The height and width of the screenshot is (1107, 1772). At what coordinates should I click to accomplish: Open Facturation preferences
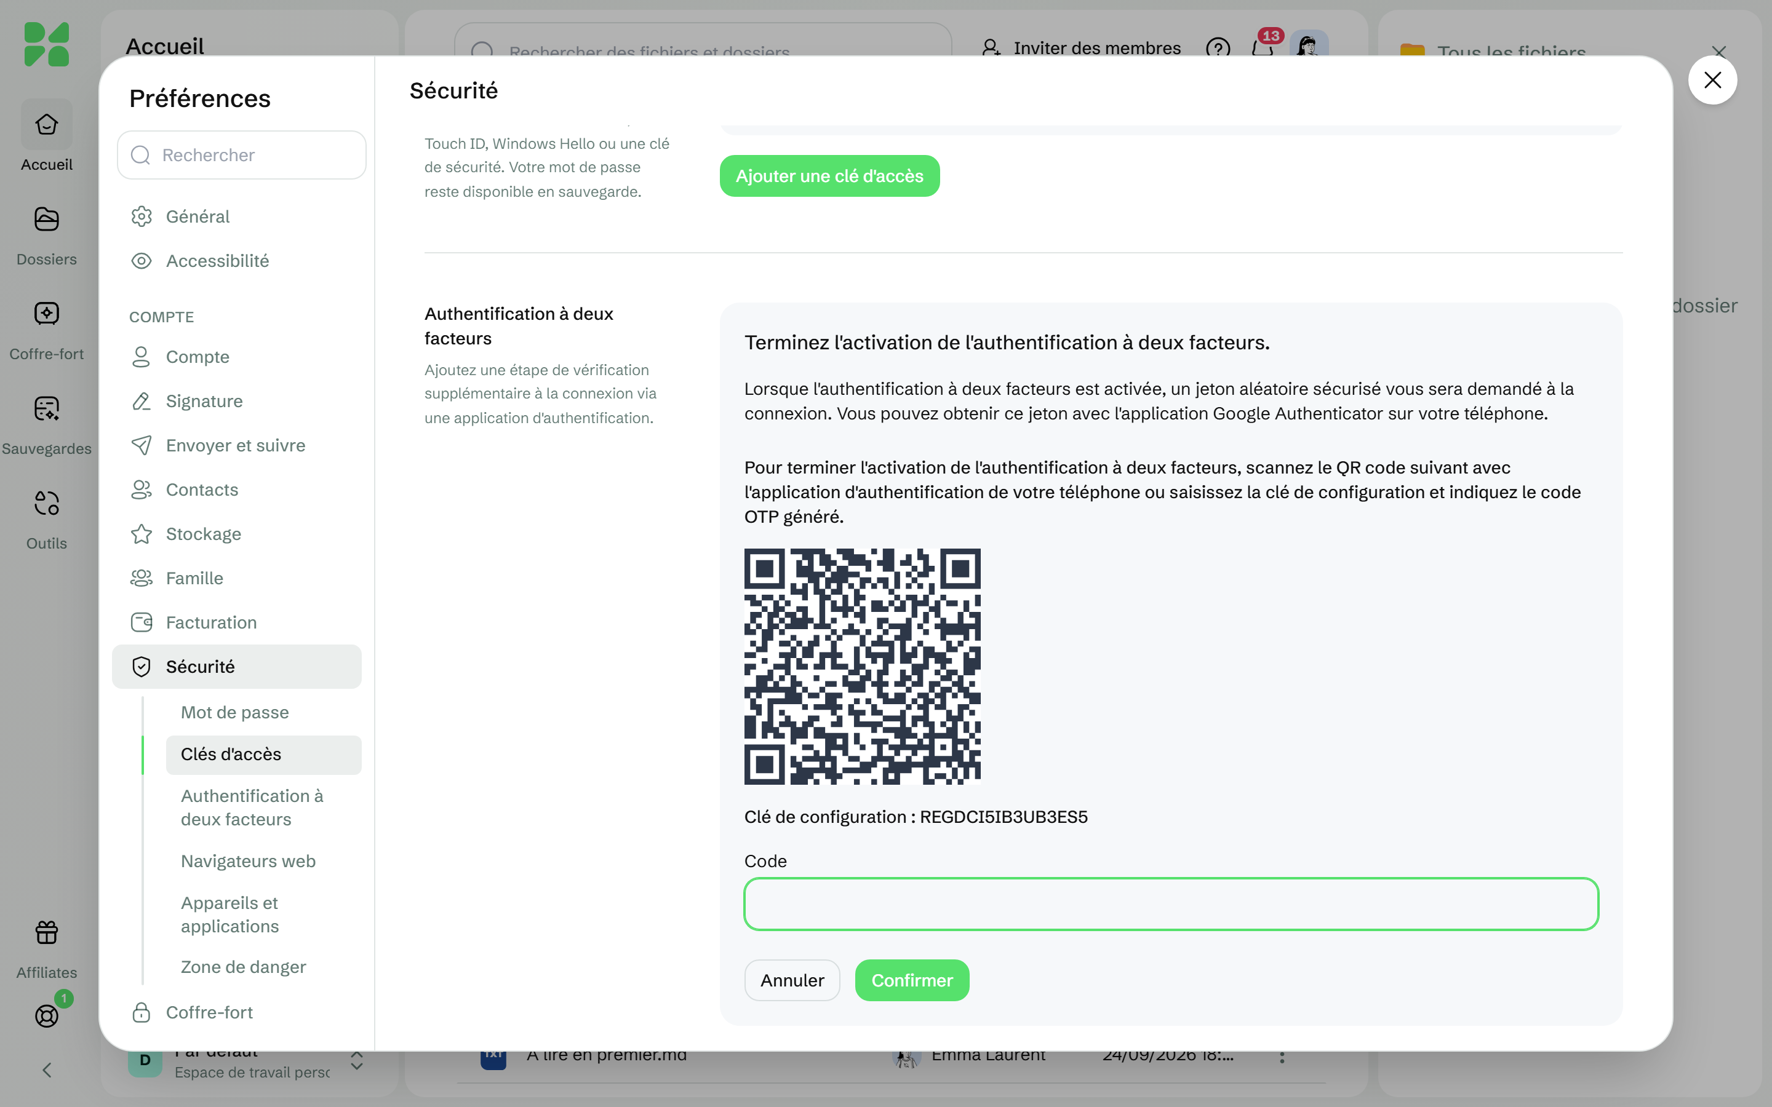click(x=236, y=622)
